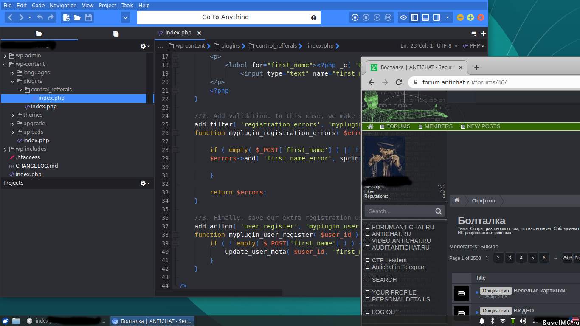The image size is (580, 326).
Task: Open the Tools menu
Action: click(127, 5)
